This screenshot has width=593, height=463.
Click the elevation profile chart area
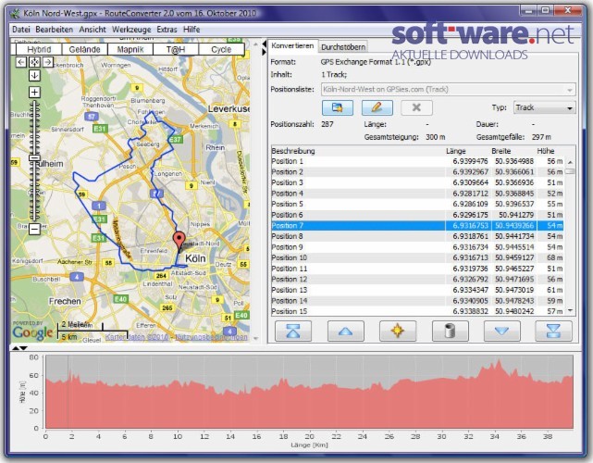309,392
